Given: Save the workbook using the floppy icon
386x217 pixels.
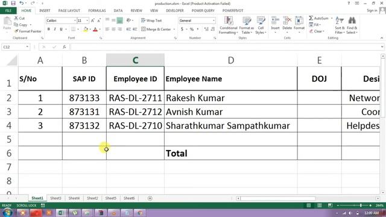Looking at the screenshot, I should point(13,3).
